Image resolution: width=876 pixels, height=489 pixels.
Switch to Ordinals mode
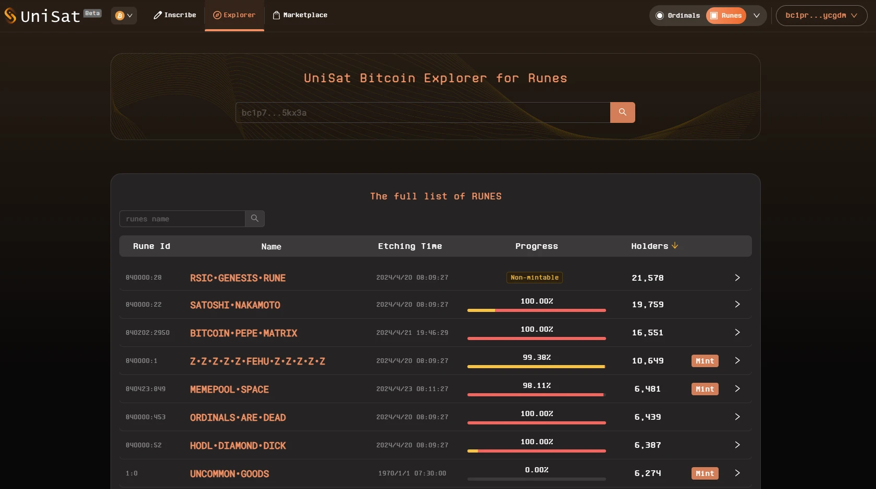coord(678,16)
